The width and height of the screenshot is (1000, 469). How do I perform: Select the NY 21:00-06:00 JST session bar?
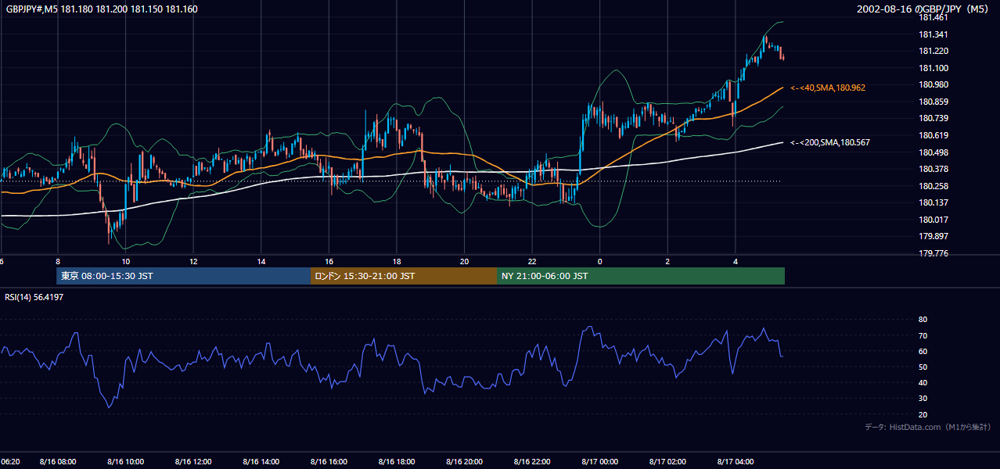point(641,276)
